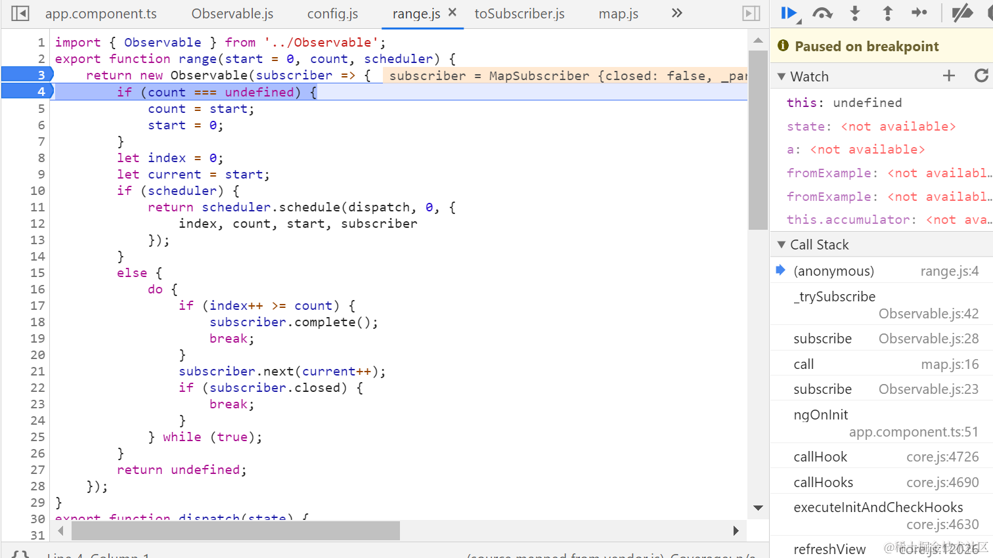Click the vertical scrollbar down arrow

pyautogui.click(x=758, y=507)
